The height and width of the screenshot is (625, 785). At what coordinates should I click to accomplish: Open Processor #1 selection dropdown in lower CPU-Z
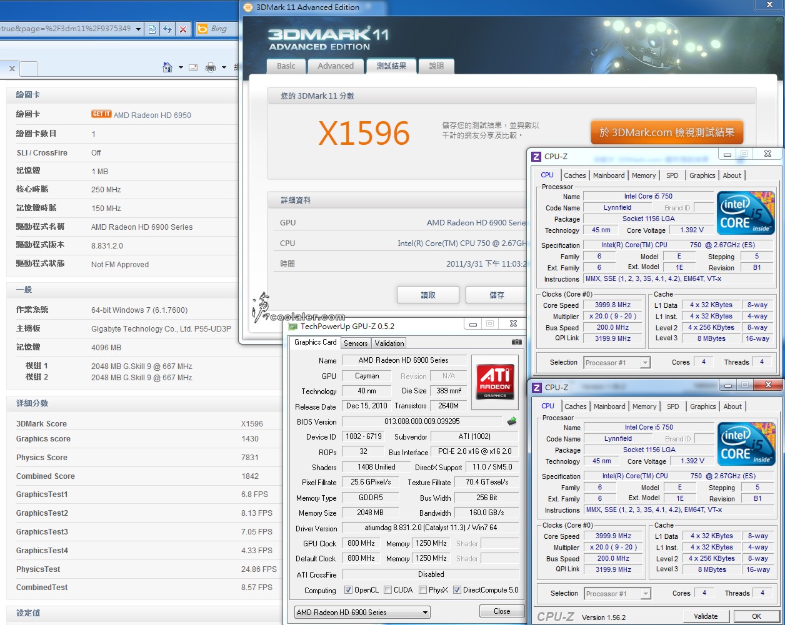pyautogui.click(x=617, y=594)
